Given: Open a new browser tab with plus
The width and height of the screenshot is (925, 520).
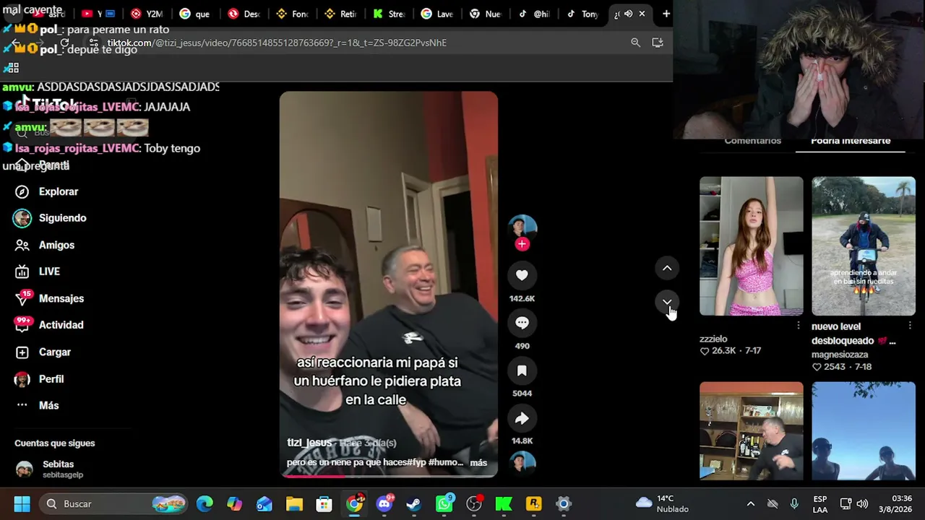Looking at the screenshot, I should pyautogui.click(x=666, y=14).
